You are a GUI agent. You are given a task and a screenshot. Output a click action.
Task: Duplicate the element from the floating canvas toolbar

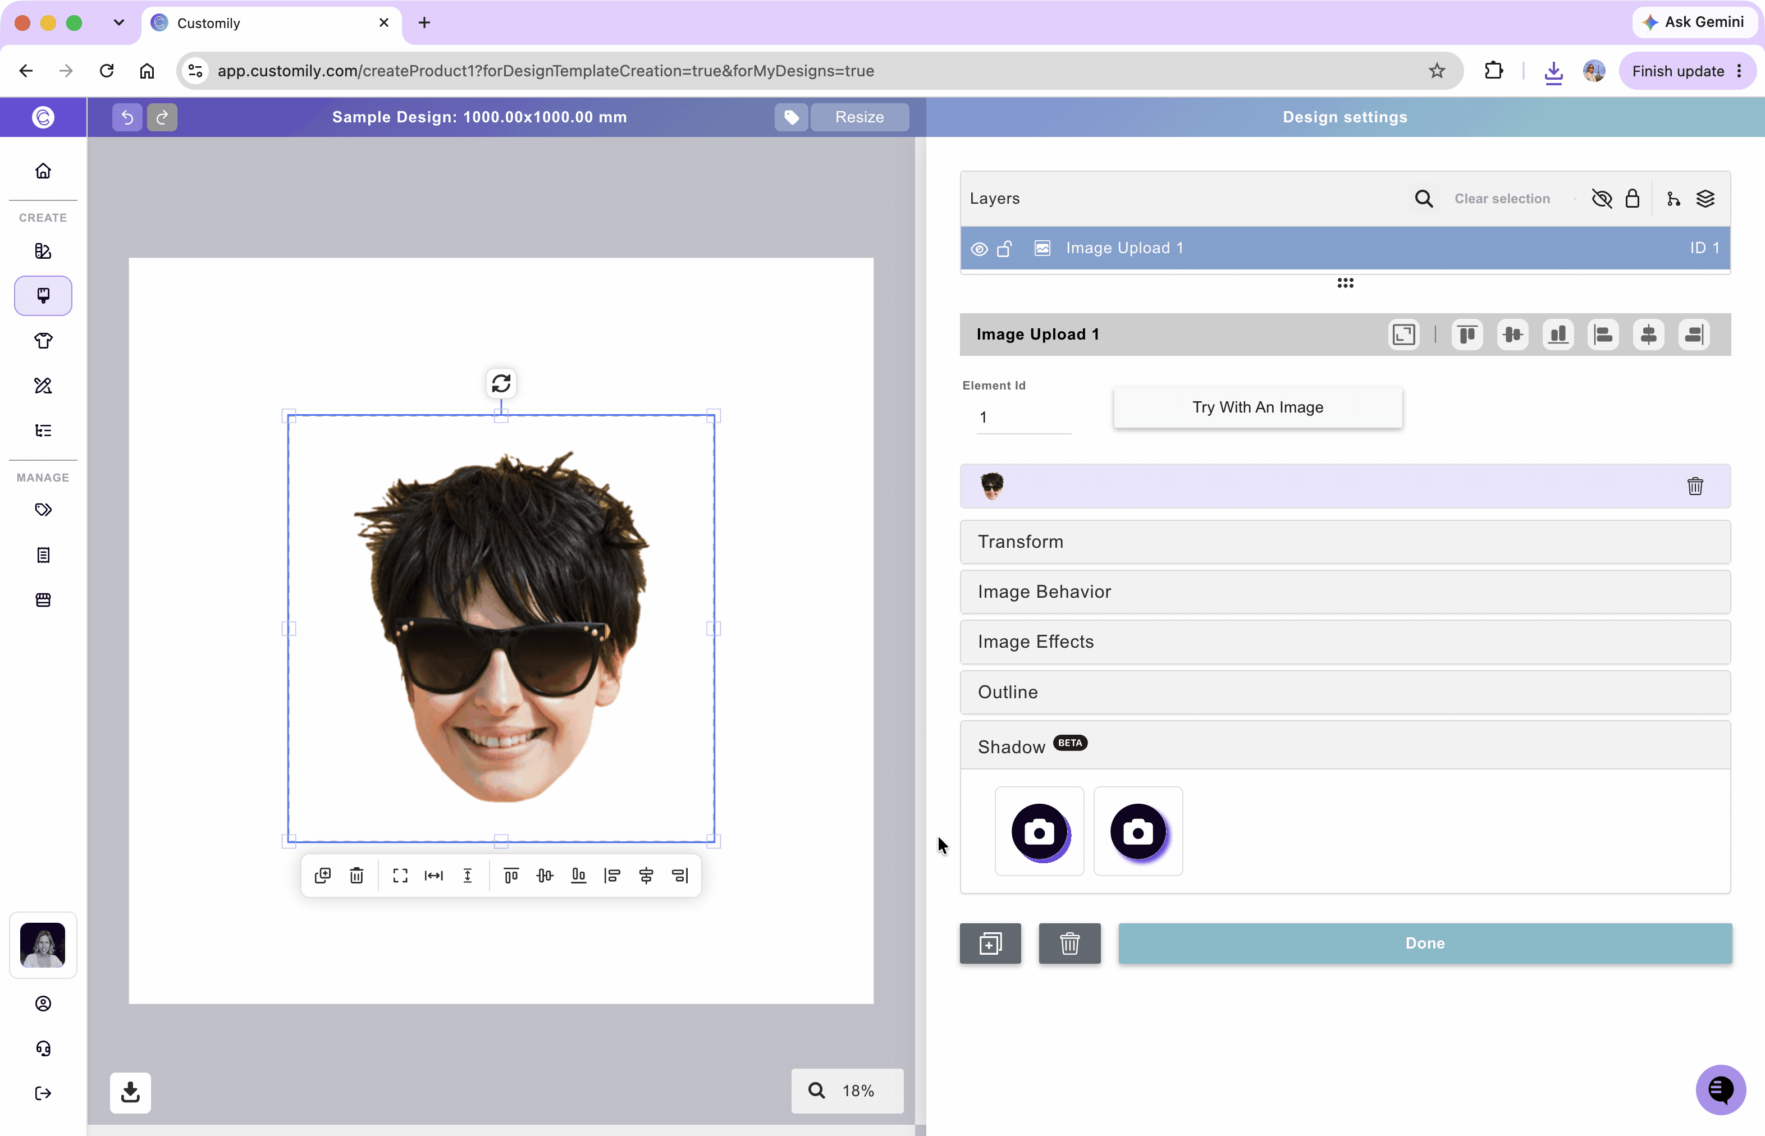322,876
